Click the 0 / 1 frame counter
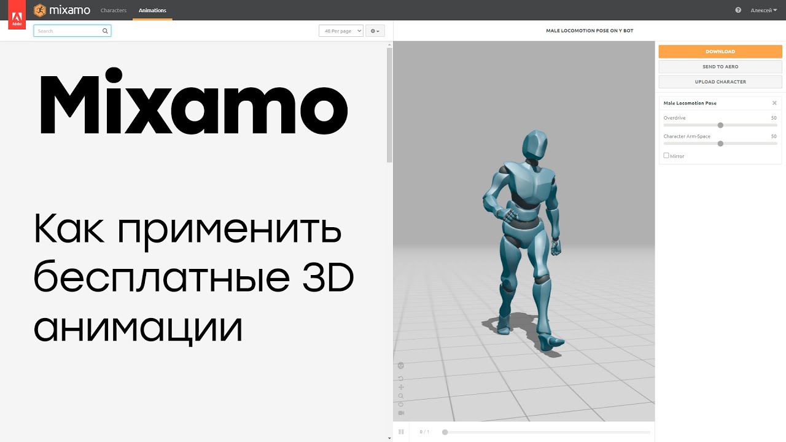786x442 pixels. 424,432
